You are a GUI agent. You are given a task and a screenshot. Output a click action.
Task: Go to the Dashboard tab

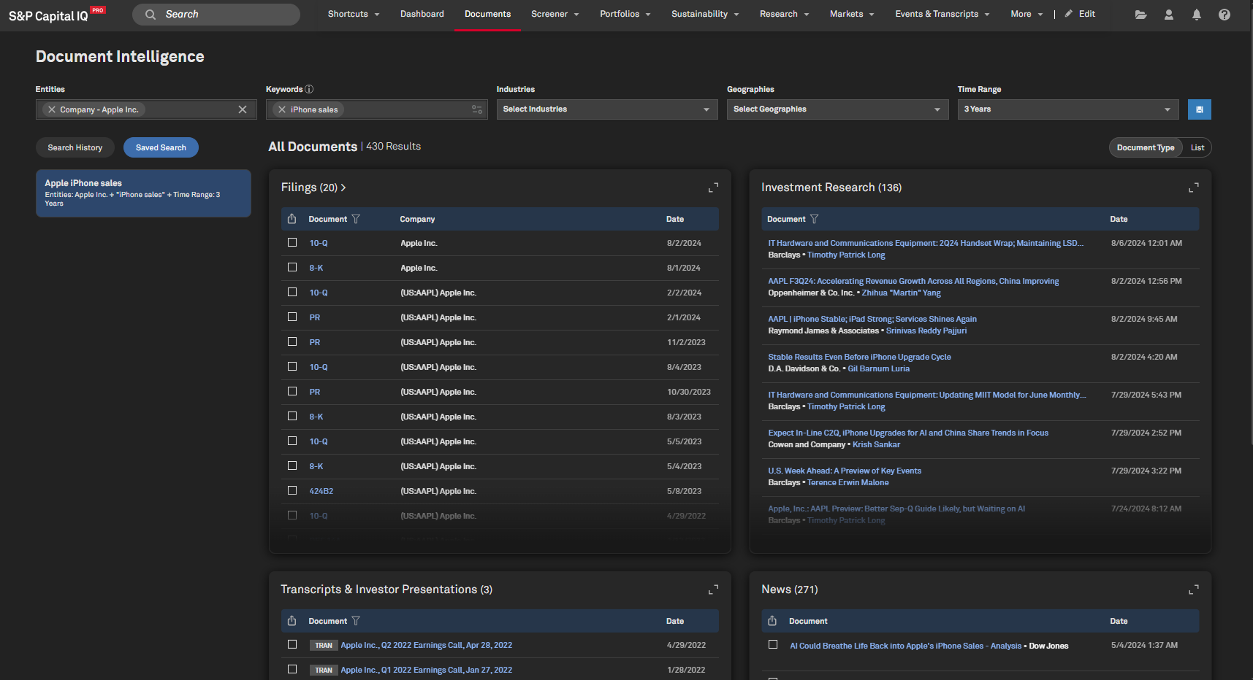(x=422, y=14)
